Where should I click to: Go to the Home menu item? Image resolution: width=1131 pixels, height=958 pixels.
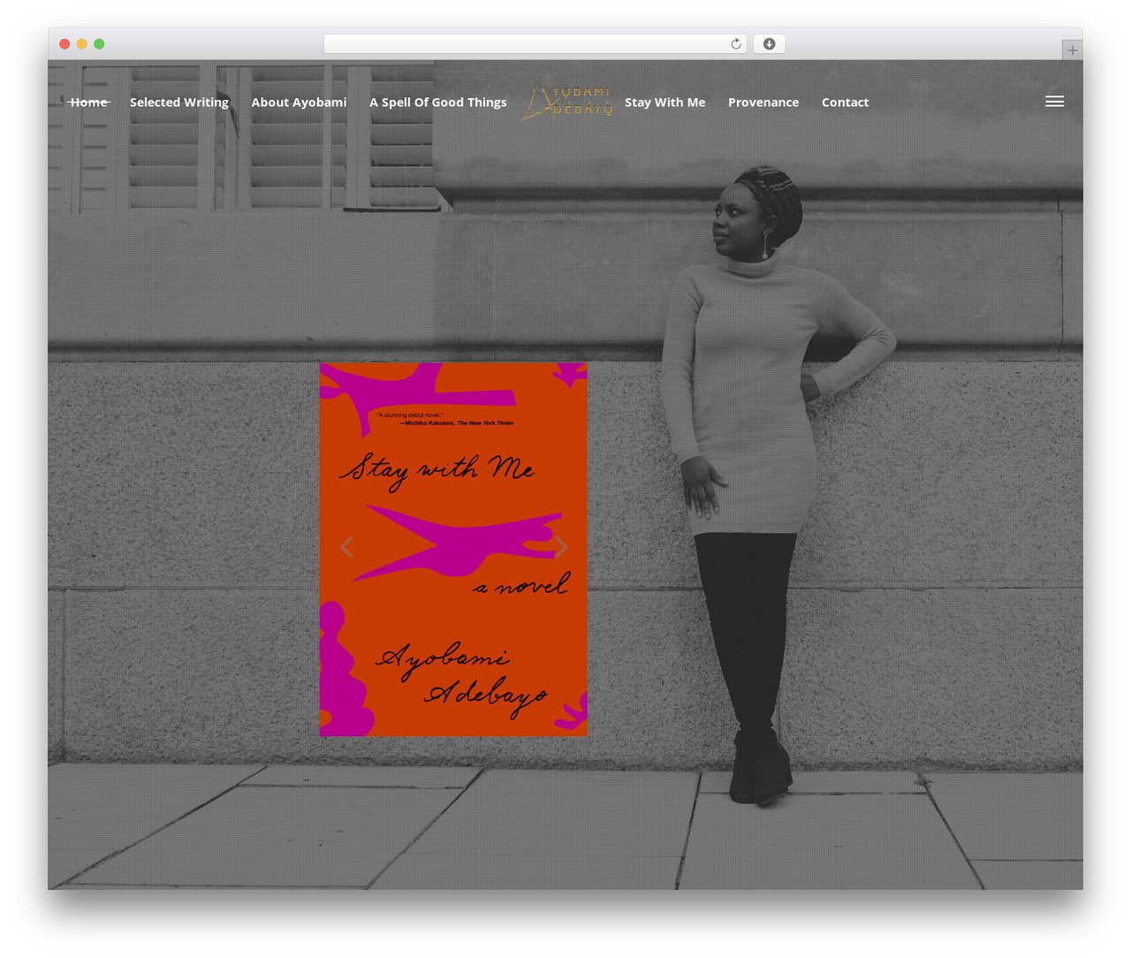click(x=88, y=103)
